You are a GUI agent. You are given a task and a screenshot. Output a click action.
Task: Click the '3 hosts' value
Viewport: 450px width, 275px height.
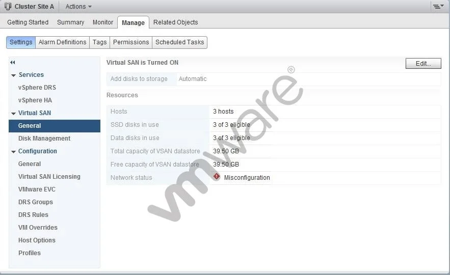(223, 111)
